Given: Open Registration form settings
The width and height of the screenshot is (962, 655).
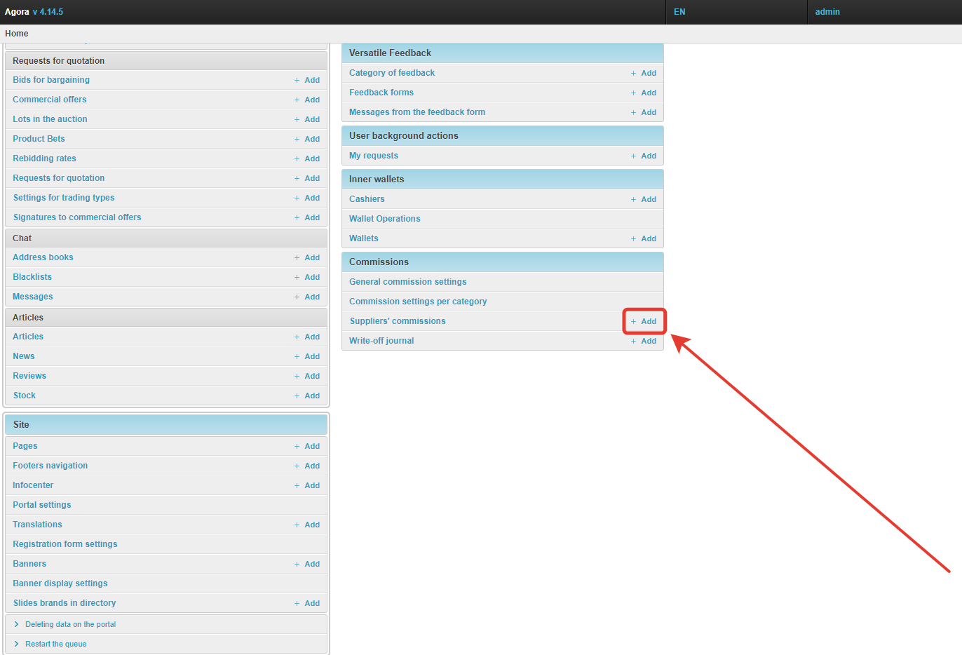Looking at the screenshot, I should tap(65, 544).
